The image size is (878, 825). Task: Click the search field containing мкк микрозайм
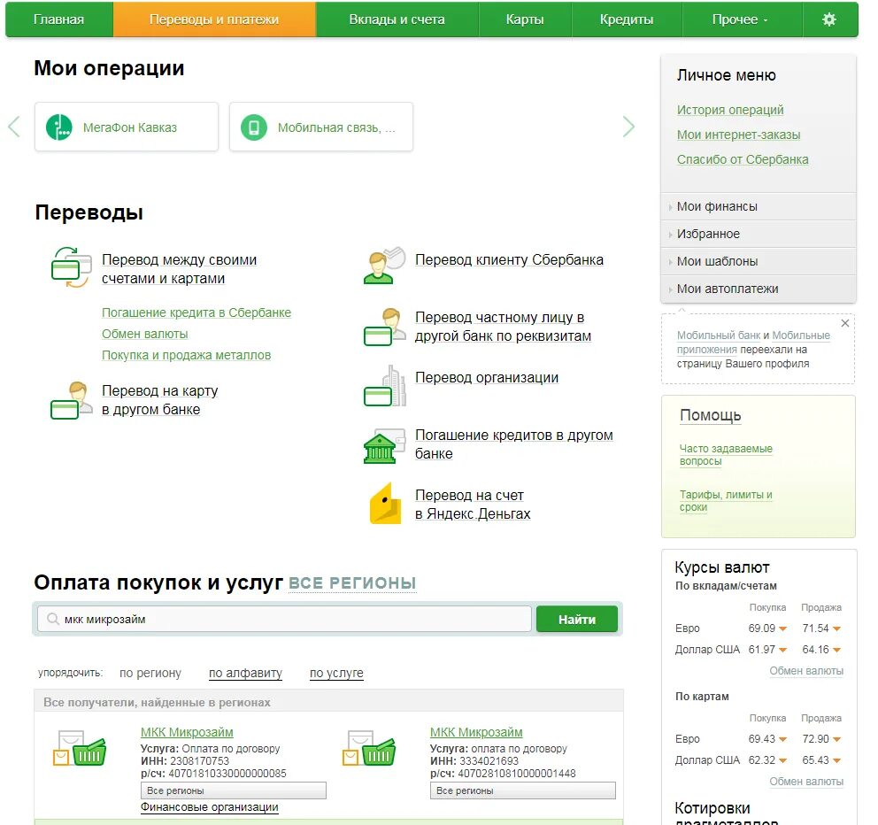point(284,619)
